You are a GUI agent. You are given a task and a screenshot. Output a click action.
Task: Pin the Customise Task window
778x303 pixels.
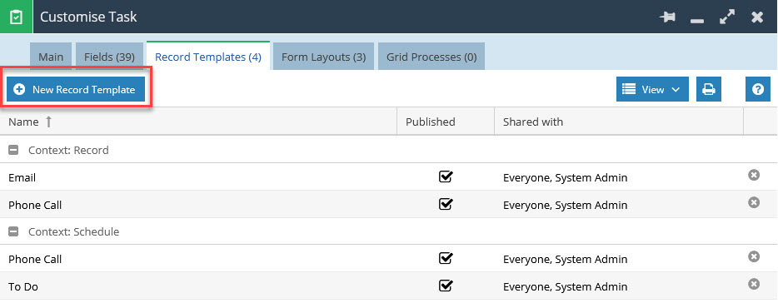[667, 17]
